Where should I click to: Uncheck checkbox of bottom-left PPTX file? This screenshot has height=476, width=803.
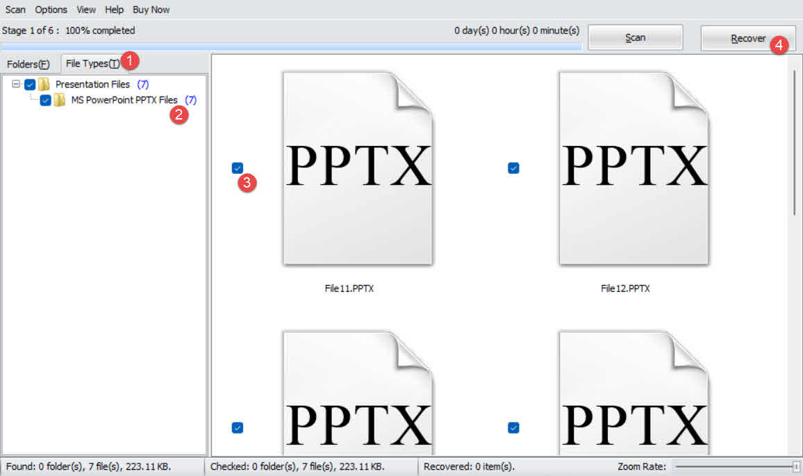point(237,427)
